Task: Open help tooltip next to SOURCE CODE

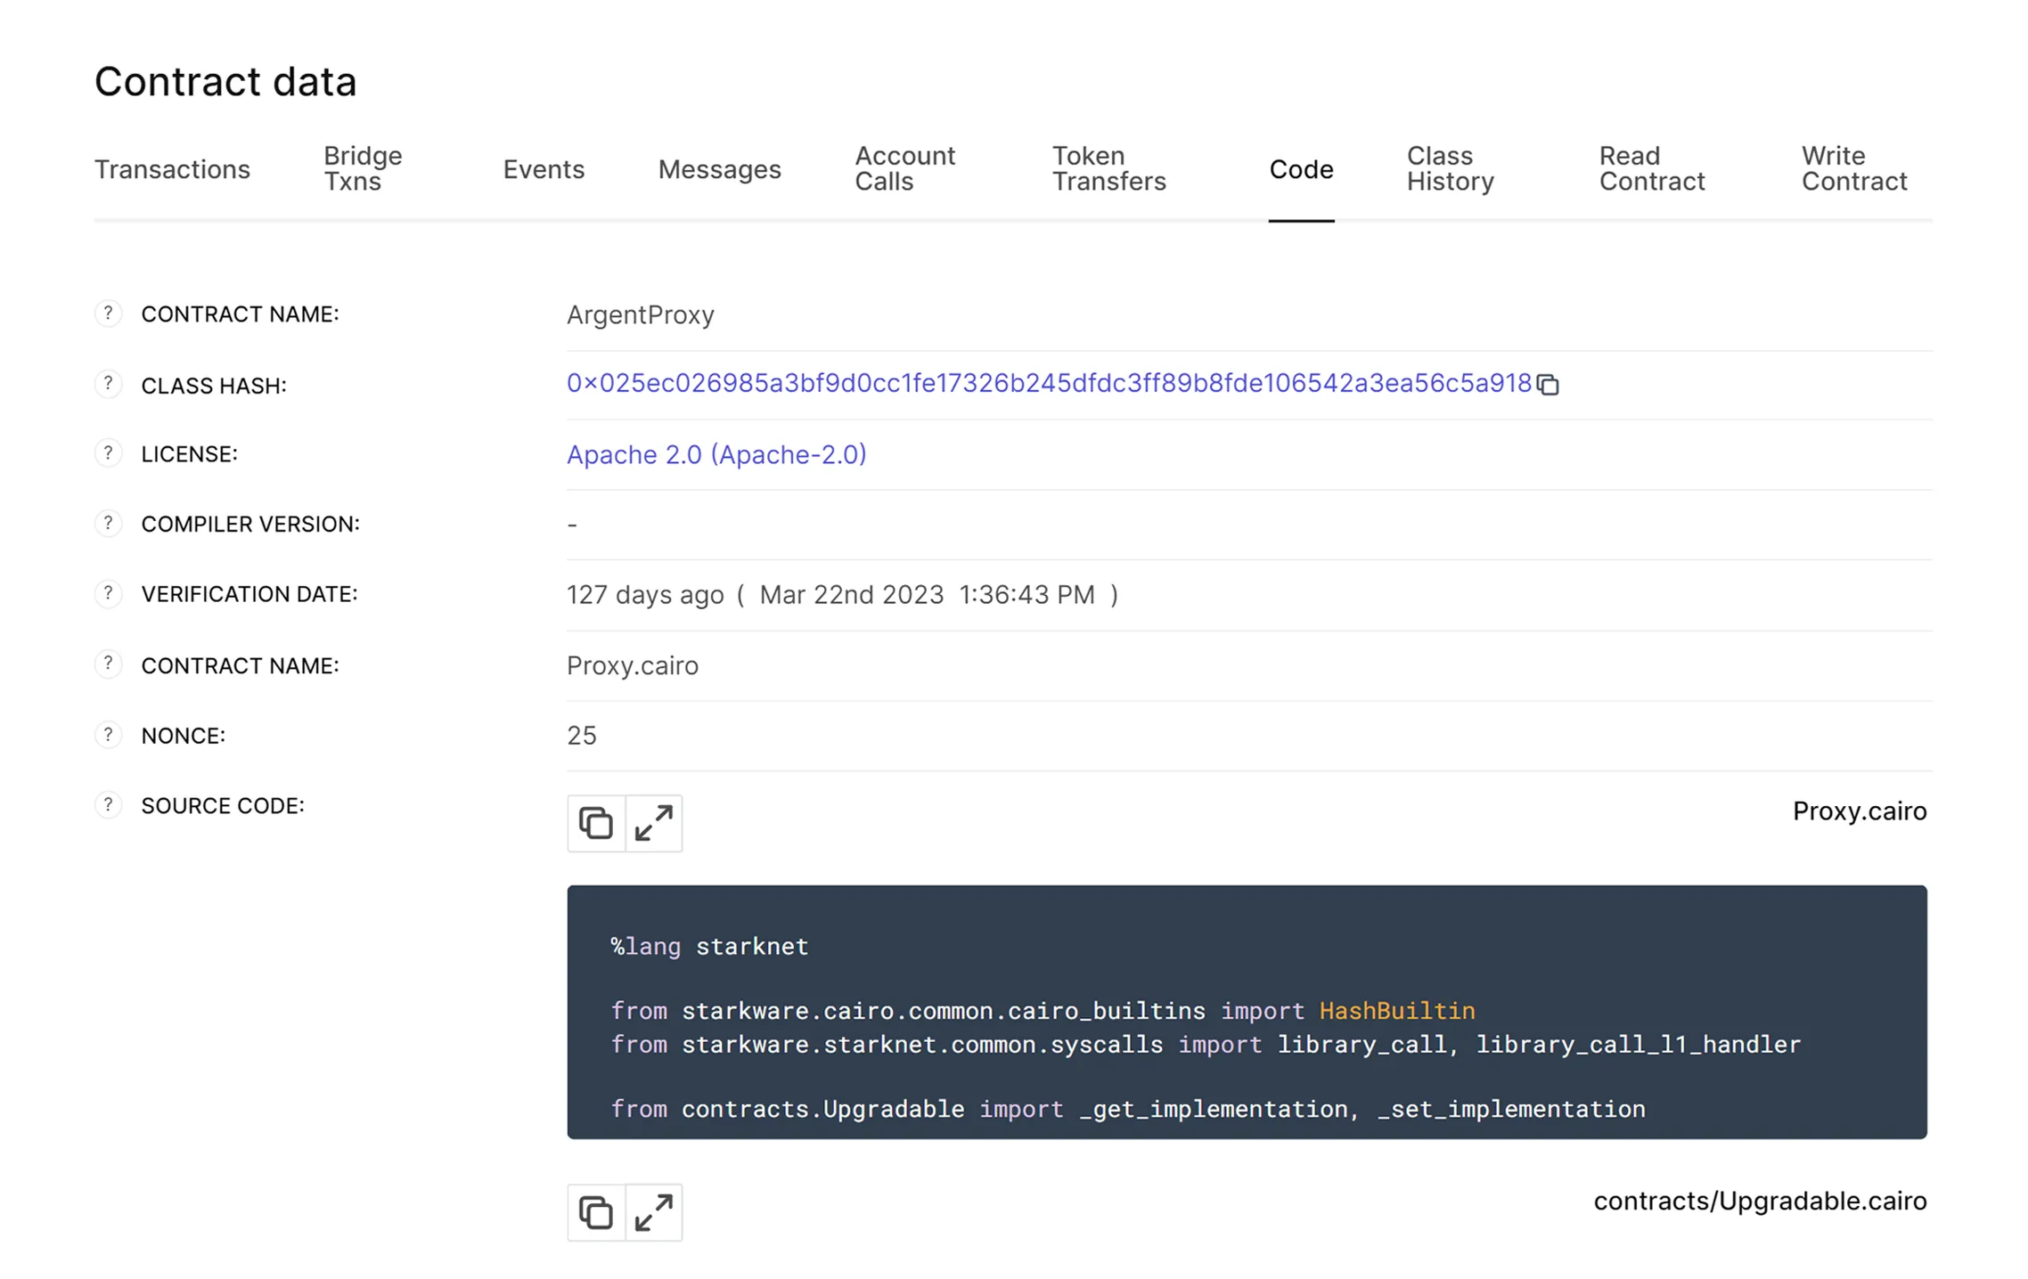Action: (x=109, y=804)
